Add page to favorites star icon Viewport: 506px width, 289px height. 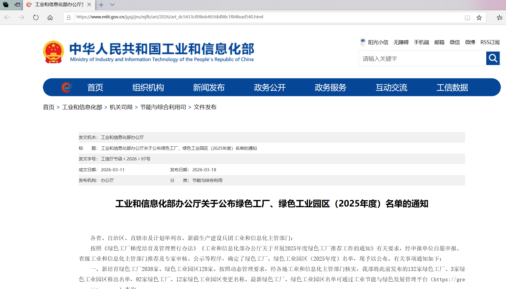point(479,18)
